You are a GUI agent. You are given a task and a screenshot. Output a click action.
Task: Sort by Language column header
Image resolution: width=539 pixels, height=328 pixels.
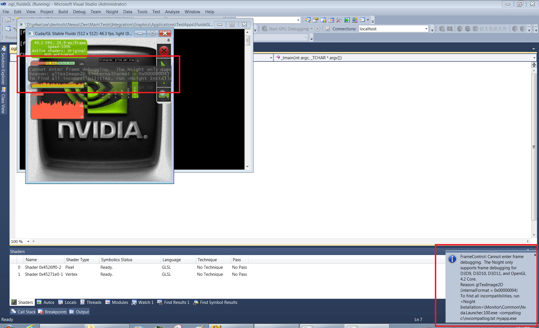178,259
